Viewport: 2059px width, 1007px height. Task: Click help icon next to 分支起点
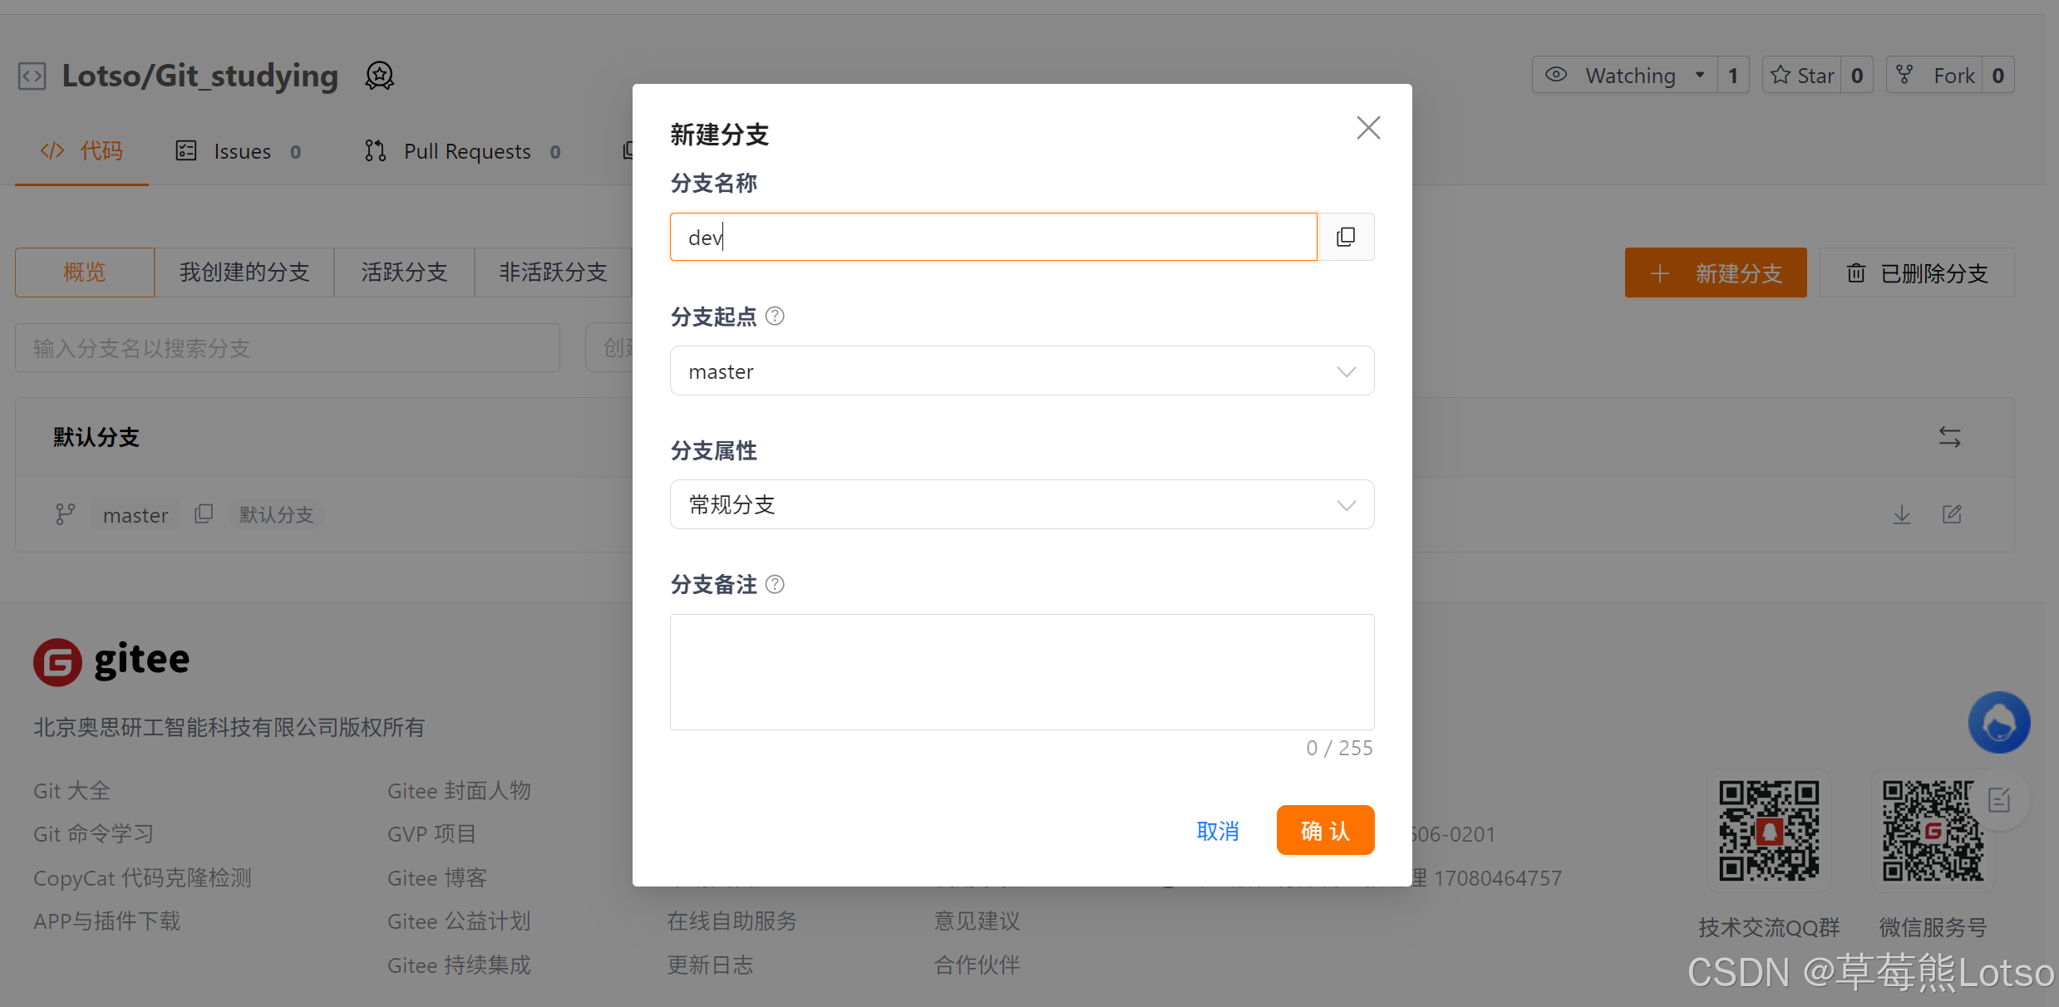point(775,317)
